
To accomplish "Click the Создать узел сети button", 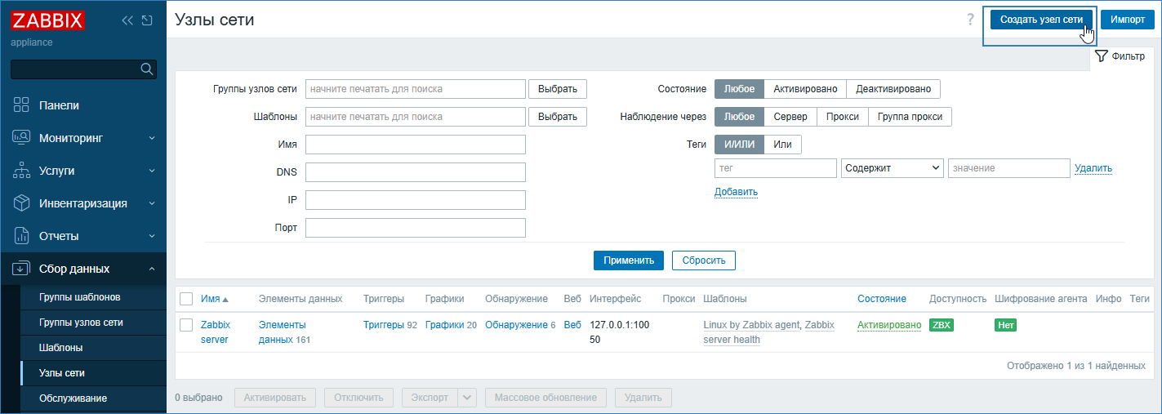I will click(x=1041, y=20).
